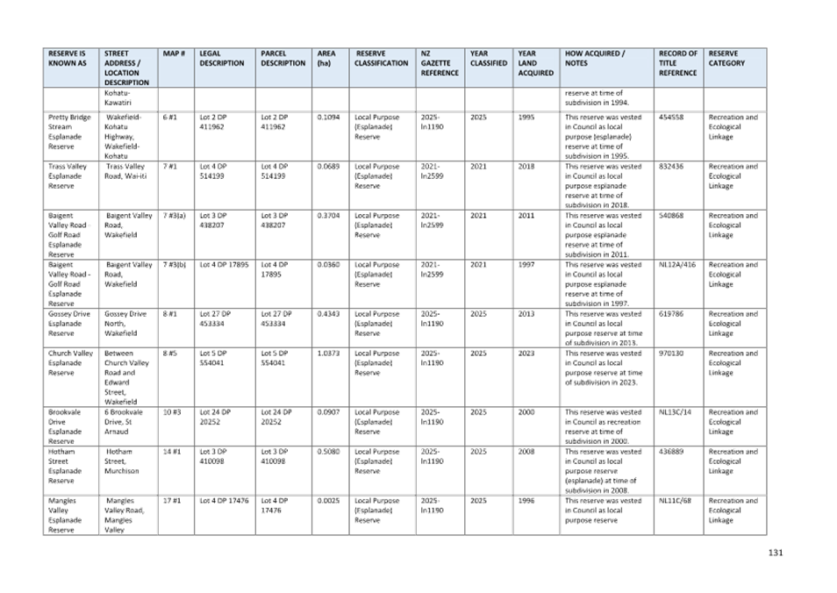837x593 pixels.
Task: Select the 'NZ Gazette Reference' header
Action: (440, 63)
